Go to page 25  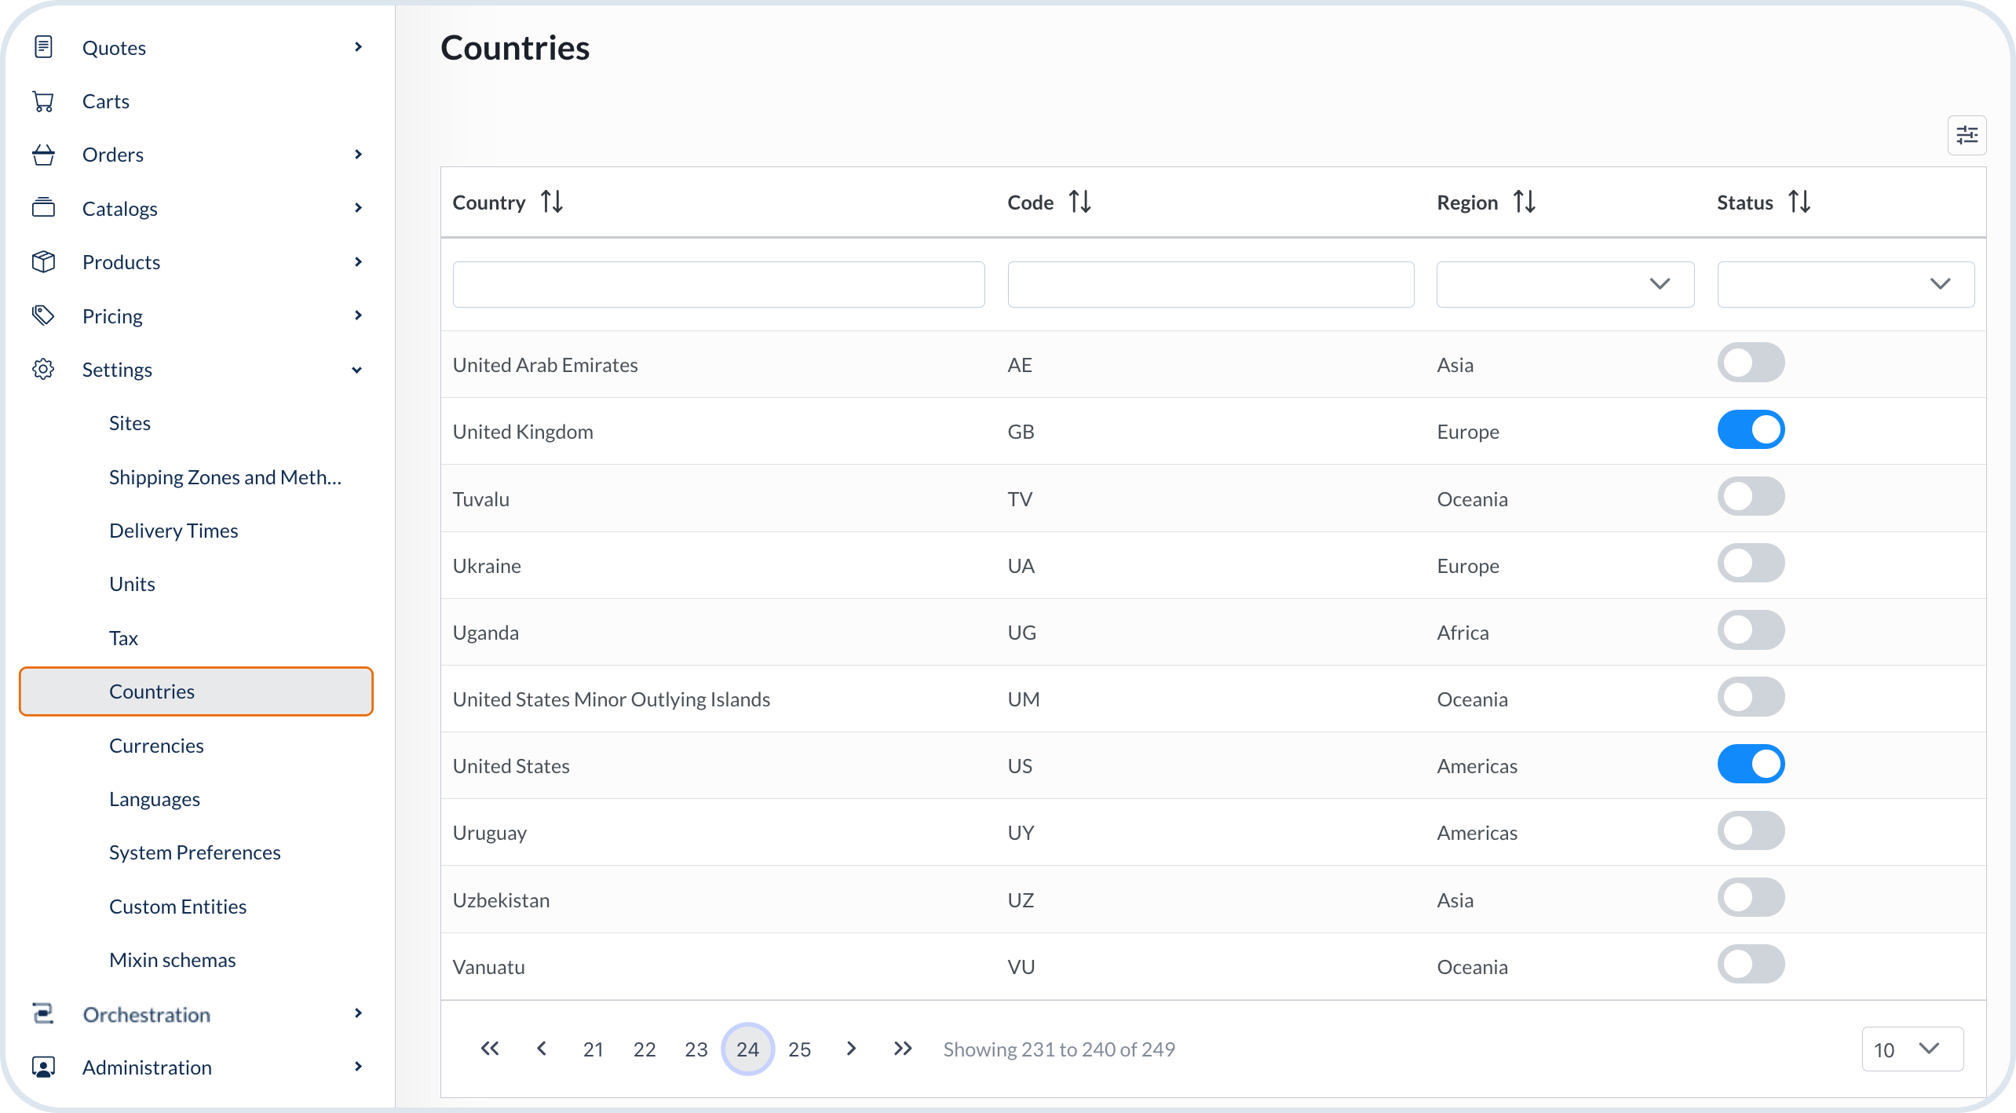pos(799,1049)
